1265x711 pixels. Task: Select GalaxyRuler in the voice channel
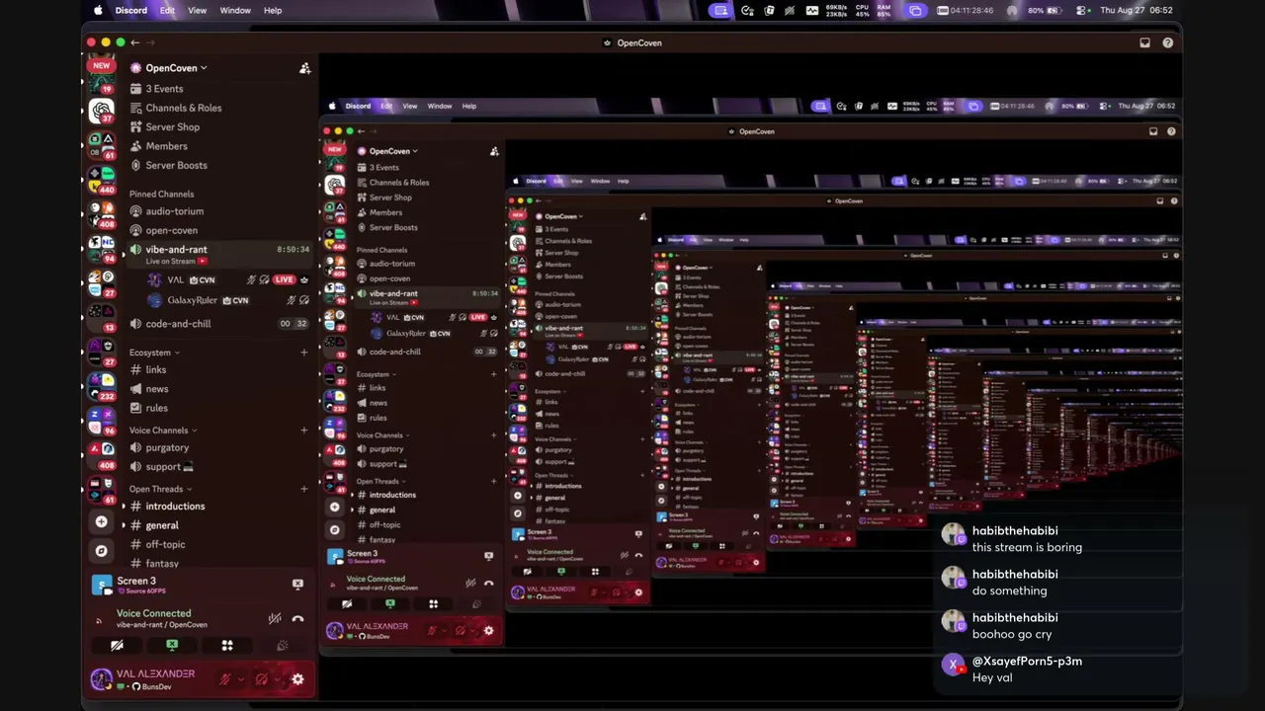192,300
